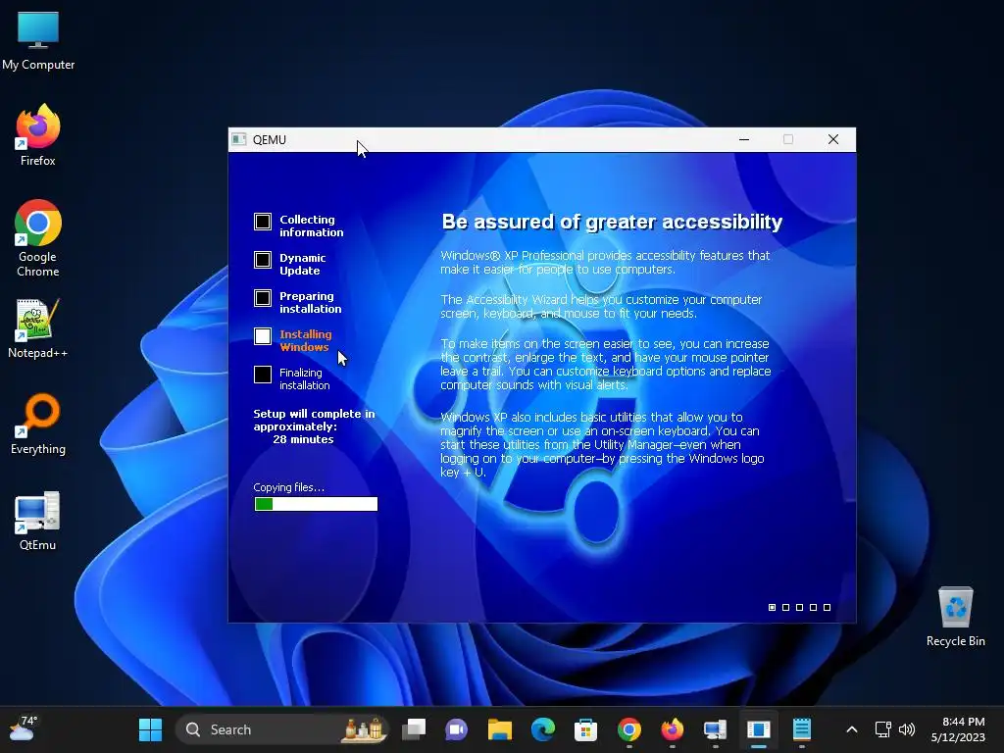Image resolution: width=1004 pixels, height=753 pixels.
Task: Switch to Chrome in the taskbar
Action: (x=628, y=729)
